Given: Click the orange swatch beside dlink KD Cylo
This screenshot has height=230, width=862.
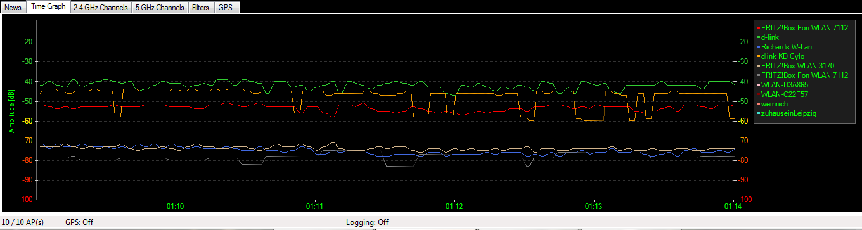Looking at the screenshot, I should (758, 56).
